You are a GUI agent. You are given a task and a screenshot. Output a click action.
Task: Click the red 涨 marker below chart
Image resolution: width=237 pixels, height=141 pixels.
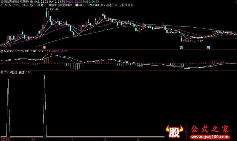45,47
